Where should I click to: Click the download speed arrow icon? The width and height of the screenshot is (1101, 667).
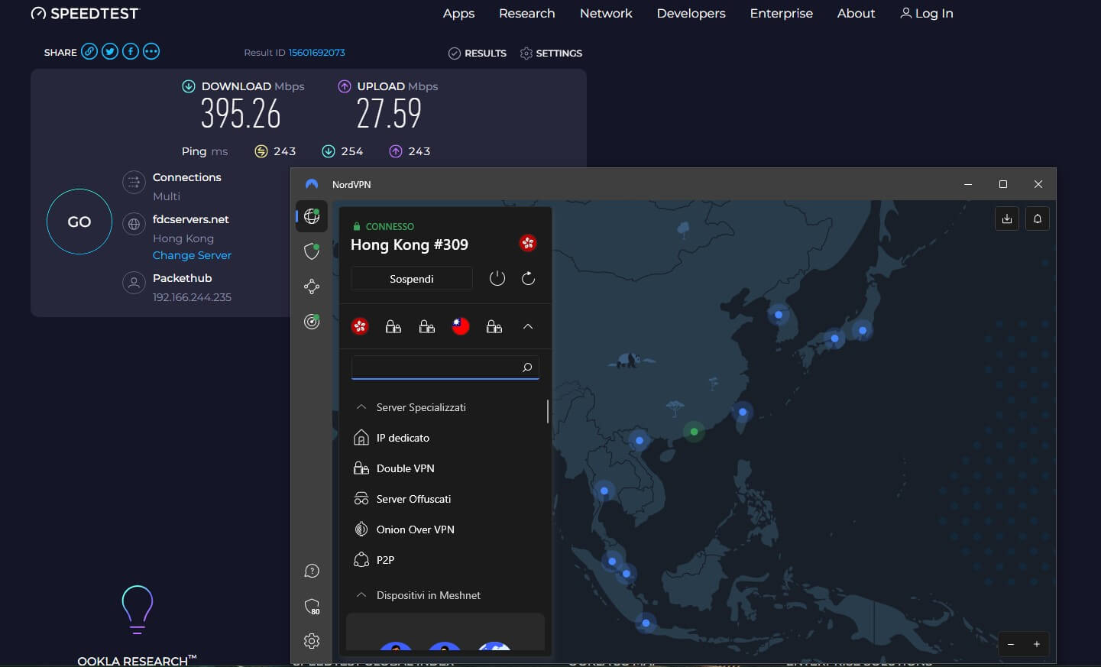189,86
